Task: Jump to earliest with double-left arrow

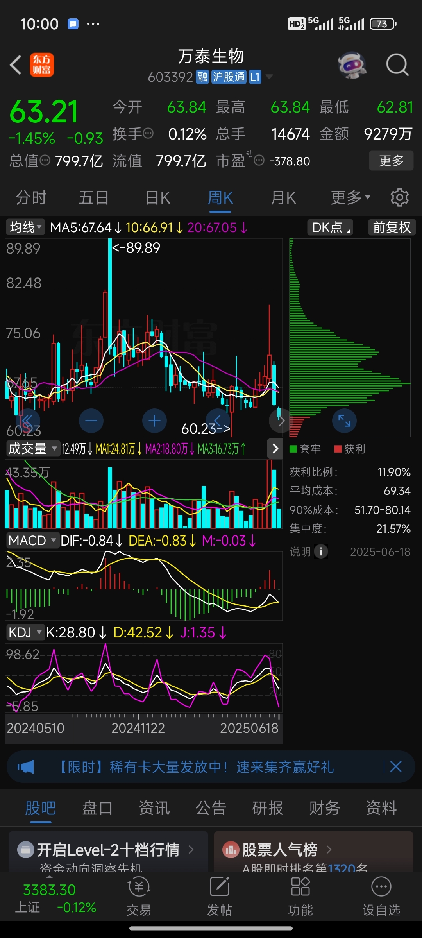Action: 28,421
